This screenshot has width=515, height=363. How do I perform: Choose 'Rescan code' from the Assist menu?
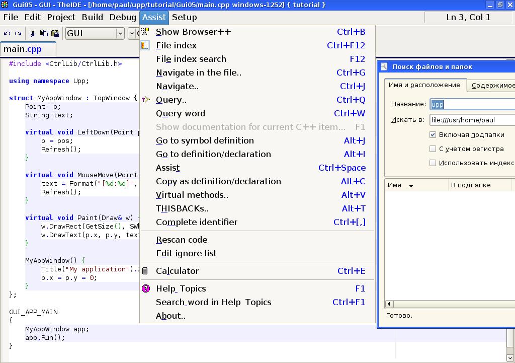pos(182,240)
